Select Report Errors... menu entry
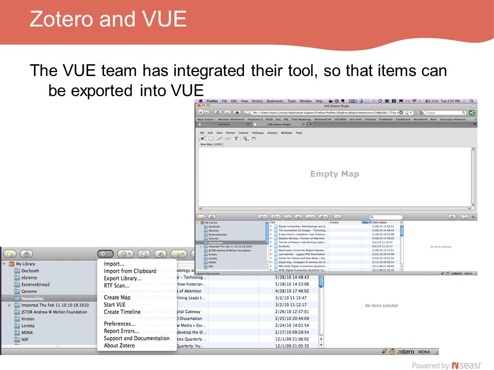This screenshot has height=370, width=494. click(x=121, y=331)
